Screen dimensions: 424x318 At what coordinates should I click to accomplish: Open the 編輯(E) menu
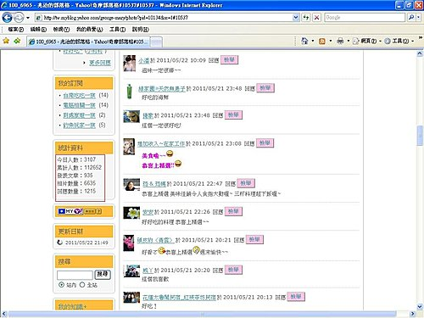pos(38,29)
